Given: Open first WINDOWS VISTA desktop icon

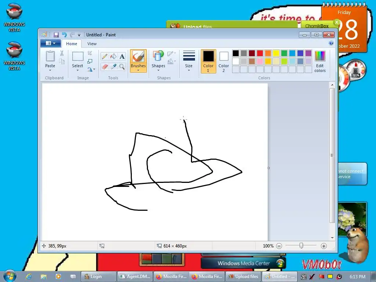Looking at the screenshot, I should pos(14,17).
